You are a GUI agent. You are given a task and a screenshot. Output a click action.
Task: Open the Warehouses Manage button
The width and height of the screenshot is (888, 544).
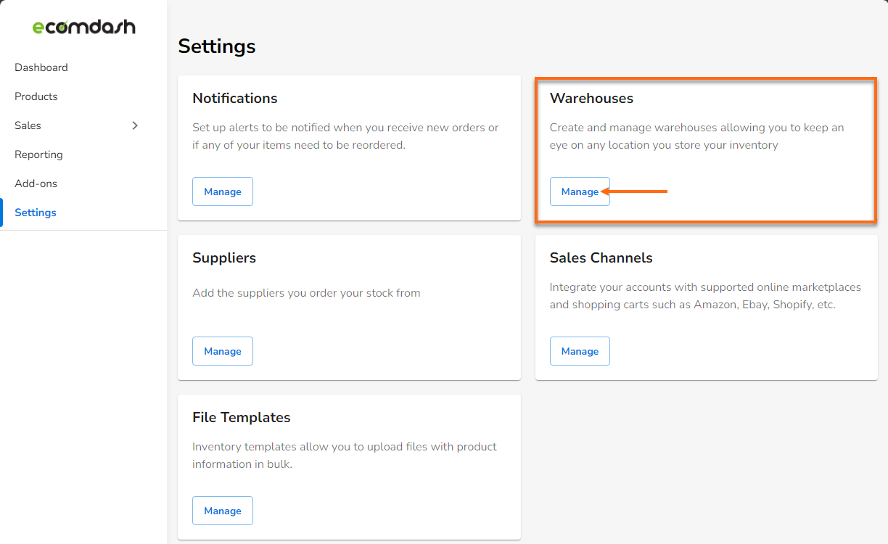579,191
